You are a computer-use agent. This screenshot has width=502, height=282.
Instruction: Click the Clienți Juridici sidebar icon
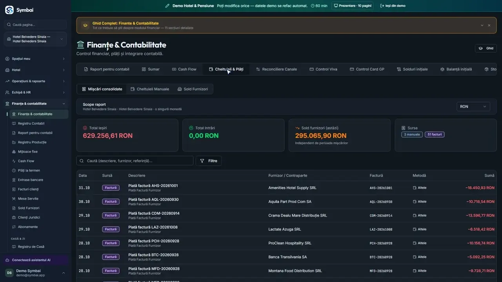click(x=14, y=217)
